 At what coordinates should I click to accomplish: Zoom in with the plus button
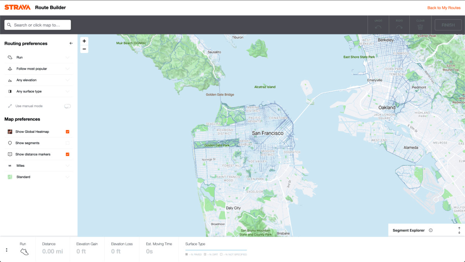click(x=84, y=41)
